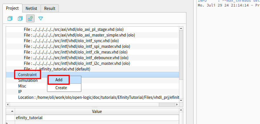Open the filter funnel icon
Image resolution: width=260 pixels, height=124 pixels.
click(41, 18)
